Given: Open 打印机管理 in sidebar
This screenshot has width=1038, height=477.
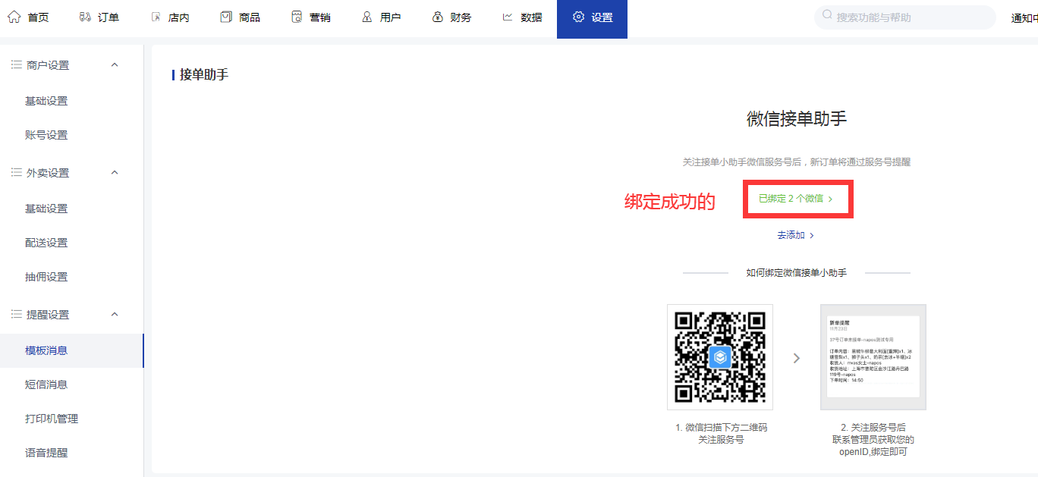Looking at the screenshot, I should [x=52, y=419].
